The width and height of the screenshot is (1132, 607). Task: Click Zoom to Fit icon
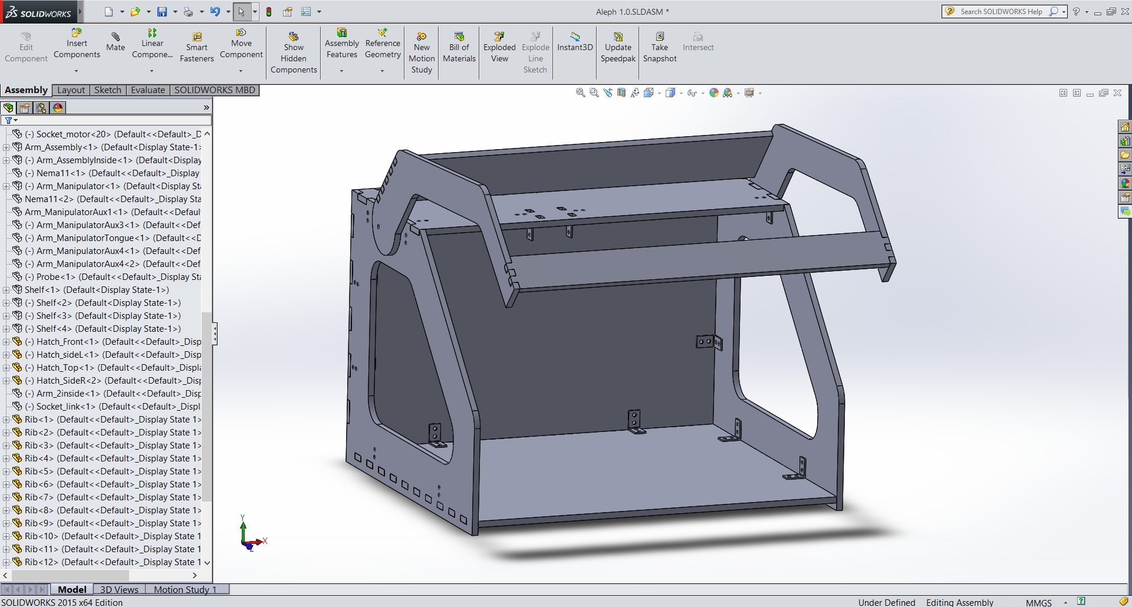click(580, 93)
